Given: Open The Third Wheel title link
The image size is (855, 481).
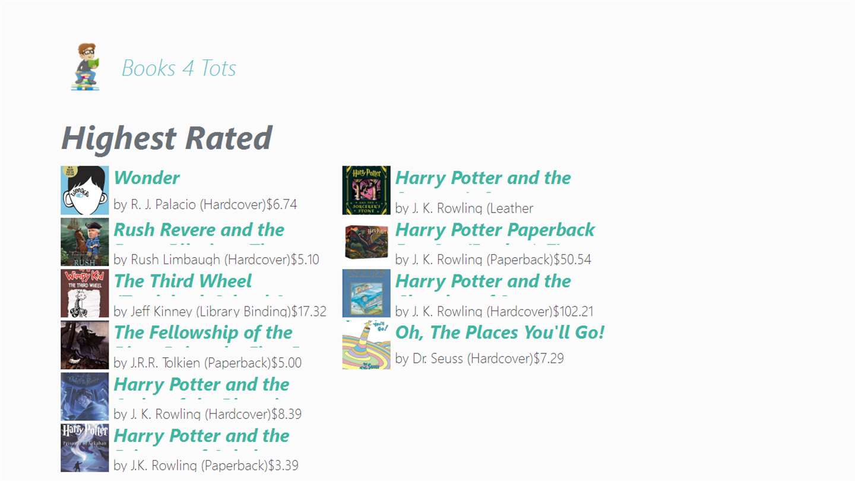Looking at the screenshot, I should coord(183,281).
